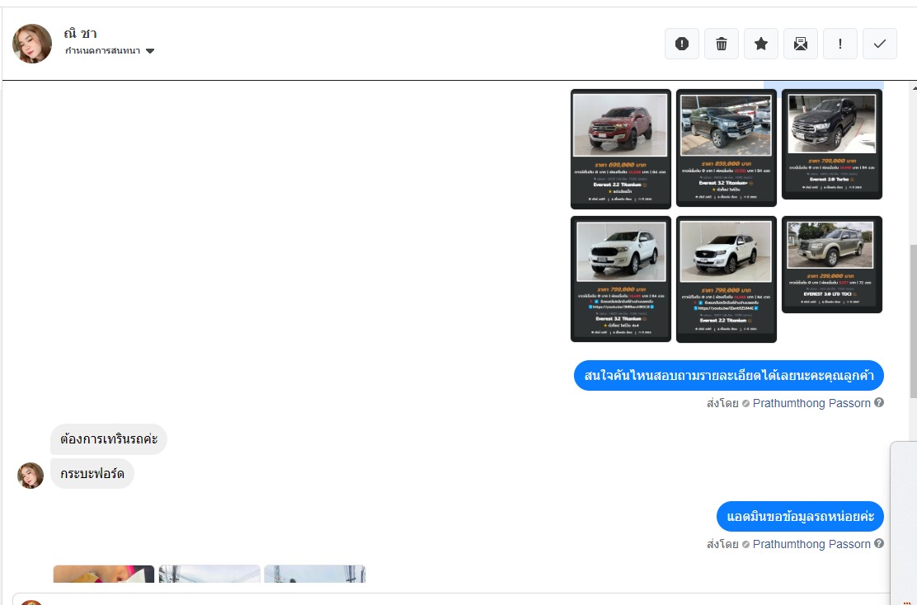917x605 pixels.
Task: Click help icon beside second sender name
Action: tap(879, 544)
